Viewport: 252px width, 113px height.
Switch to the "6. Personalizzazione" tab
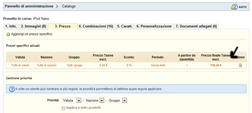pyautogui.click(x=154, y=26)
